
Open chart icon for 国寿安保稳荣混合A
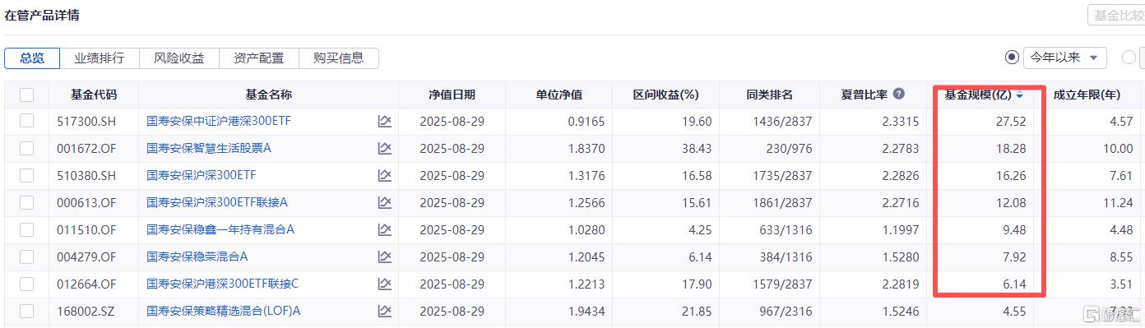(x=384, y=257)
